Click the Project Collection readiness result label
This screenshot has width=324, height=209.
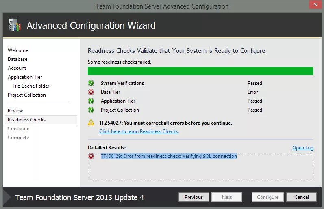(120, 110)
